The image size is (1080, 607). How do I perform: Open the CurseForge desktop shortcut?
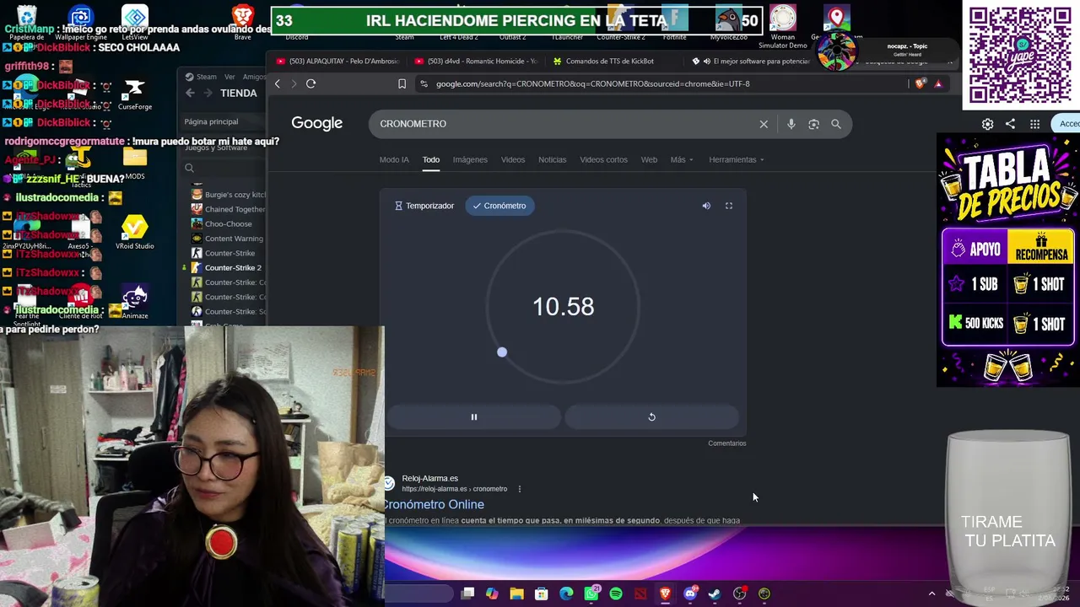pyautogui.click(x=135, y=94)
